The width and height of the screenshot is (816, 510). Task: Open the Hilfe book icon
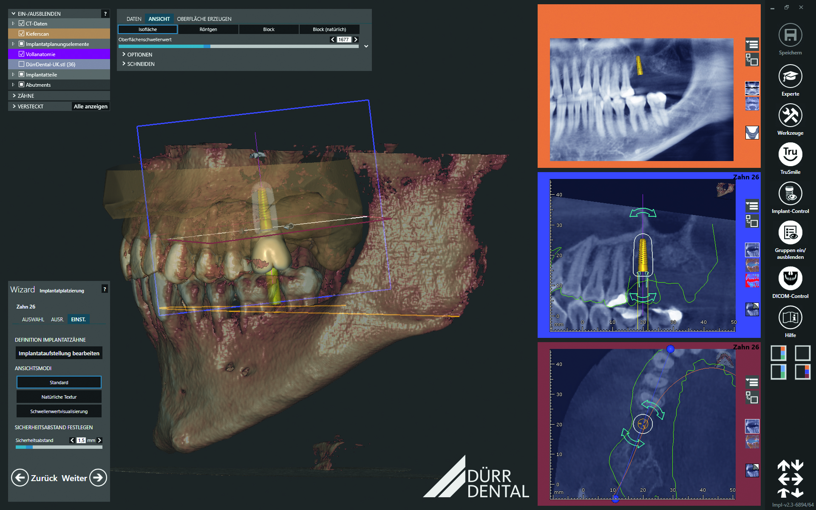[x=790, y=318]
